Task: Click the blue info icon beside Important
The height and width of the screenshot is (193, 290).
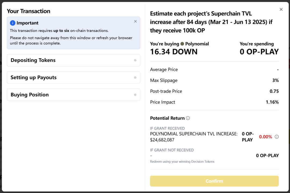Action: click(13, 23)
